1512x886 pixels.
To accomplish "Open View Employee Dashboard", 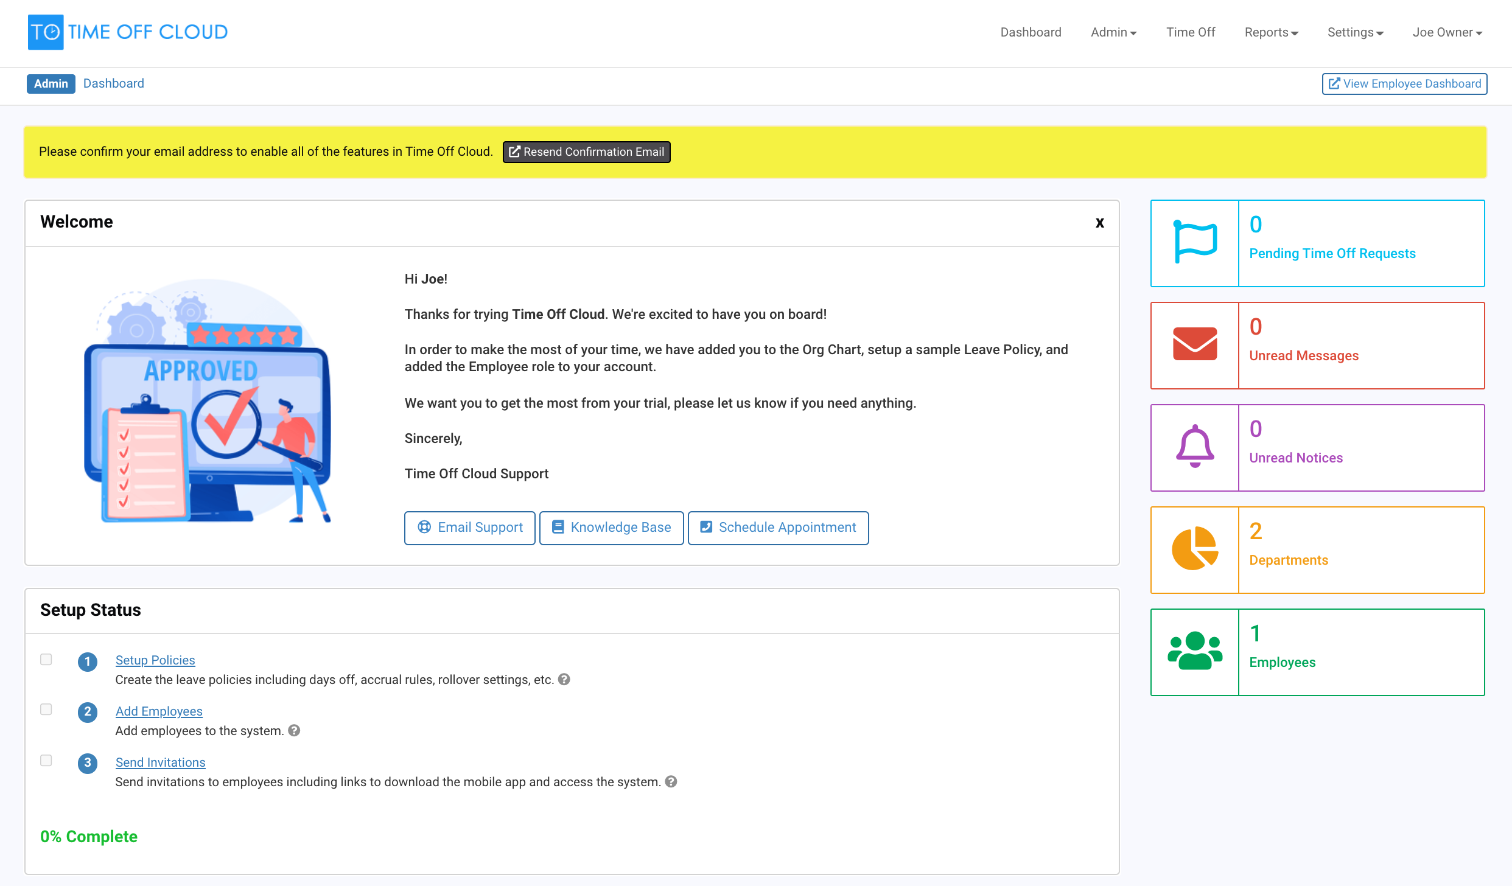I will pos(1404,83).
